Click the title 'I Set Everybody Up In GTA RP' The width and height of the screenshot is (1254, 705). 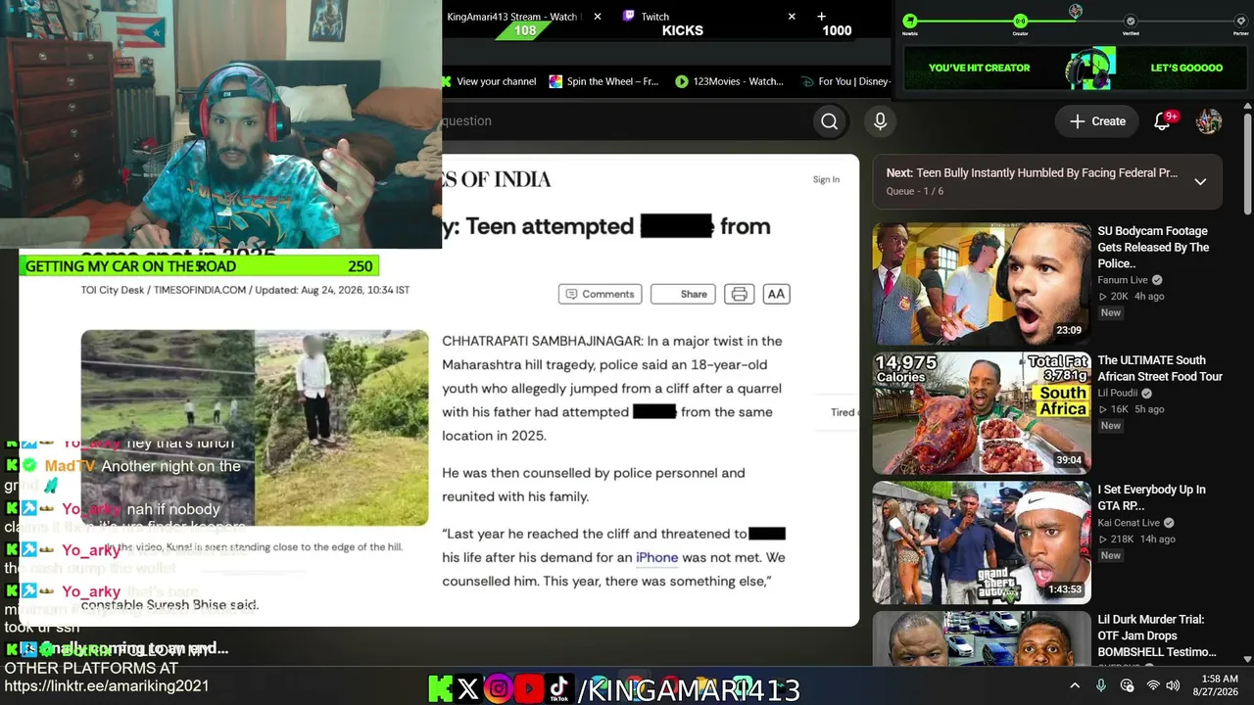[x=1152, y=497]
